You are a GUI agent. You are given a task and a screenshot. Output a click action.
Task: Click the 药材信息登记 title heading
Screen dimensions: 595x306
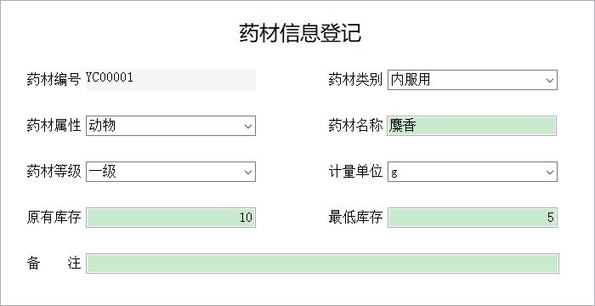pyautogui.click(x=300, y=32)
